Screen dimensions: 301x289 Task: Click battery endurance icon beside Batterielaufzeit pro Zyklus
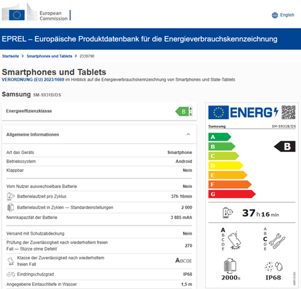coord(10,196)
